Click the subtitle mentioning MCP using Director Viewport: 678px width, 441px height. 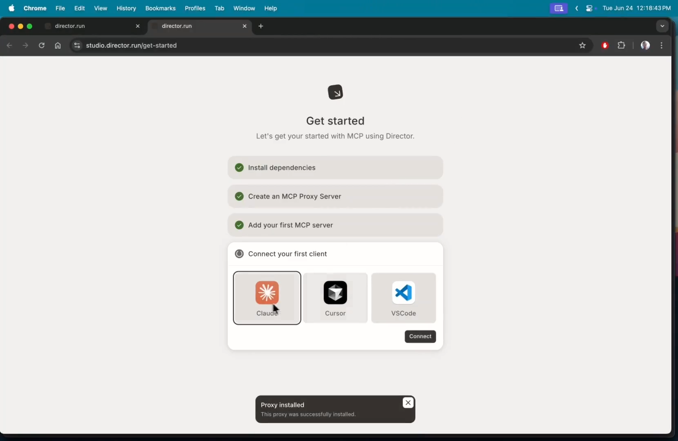[x=335, y=136]
